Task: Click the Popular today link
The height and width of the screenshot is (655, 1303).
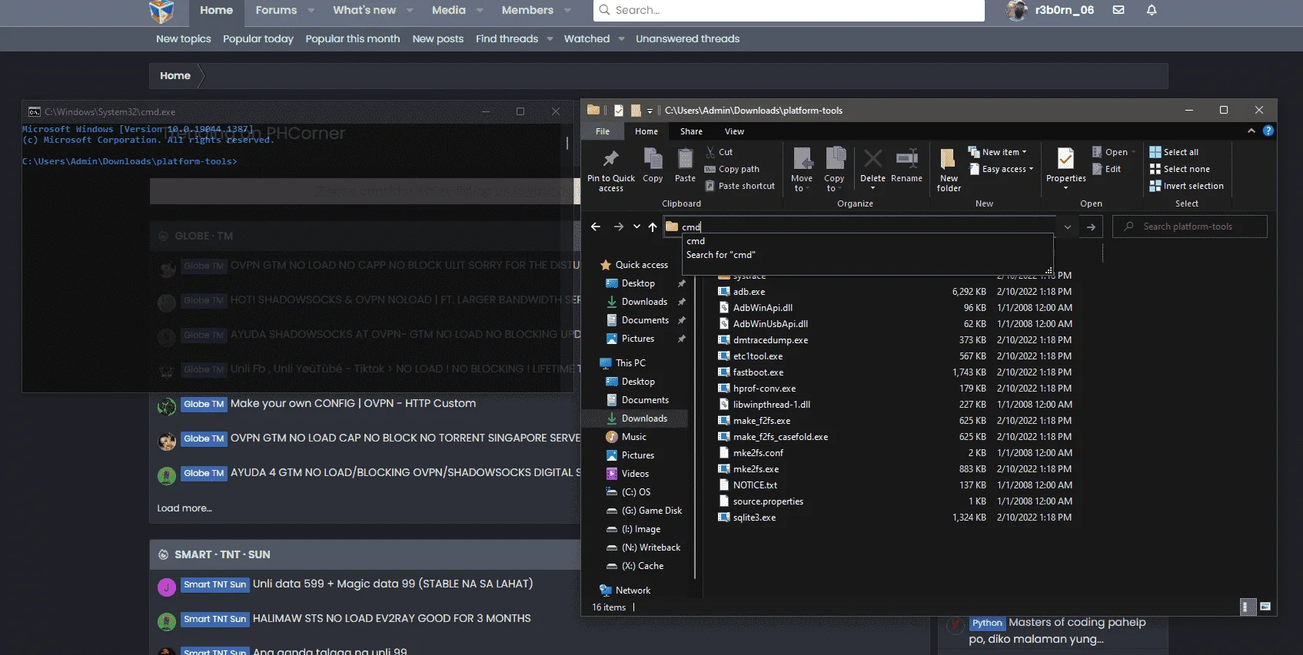Action: coord(258,38)
